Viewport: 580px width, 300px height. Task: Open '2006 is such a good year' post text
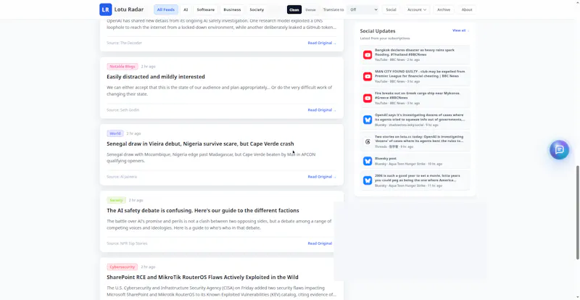click(418, 178)
